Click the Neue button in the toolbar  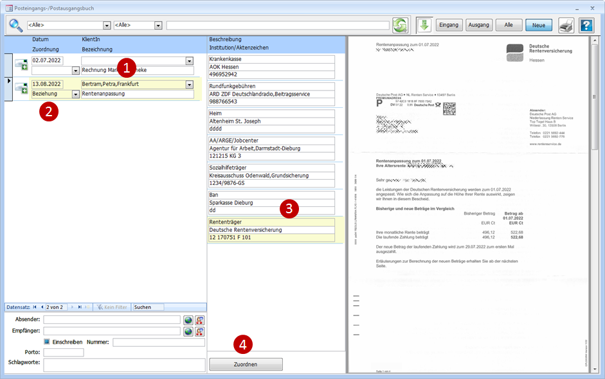(x=539, y=25)
